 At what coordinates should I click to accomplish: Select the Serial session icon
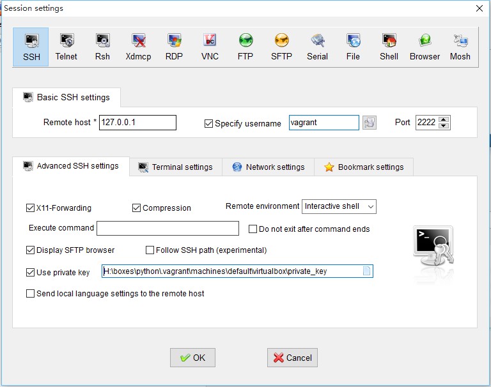click(x=317, y=47)
